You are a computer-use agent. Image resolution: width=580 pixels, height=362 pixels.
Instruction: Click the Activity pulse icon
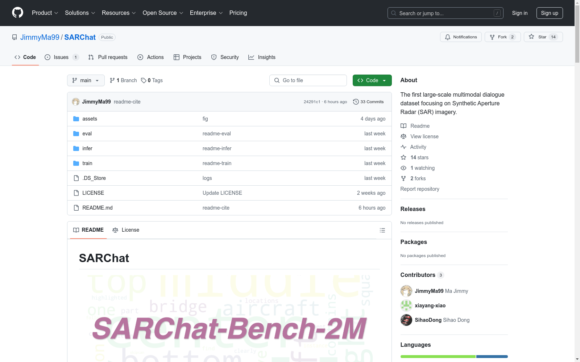pyautogui.click(x=403, y=147)
